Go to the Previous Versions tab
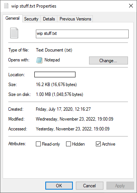137x193 pixels. pos(75,19)
